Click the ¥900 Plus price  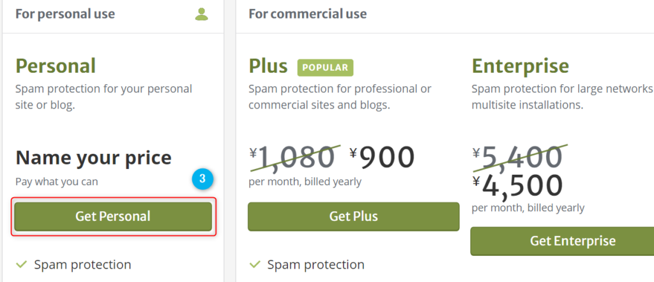point(382,158)
